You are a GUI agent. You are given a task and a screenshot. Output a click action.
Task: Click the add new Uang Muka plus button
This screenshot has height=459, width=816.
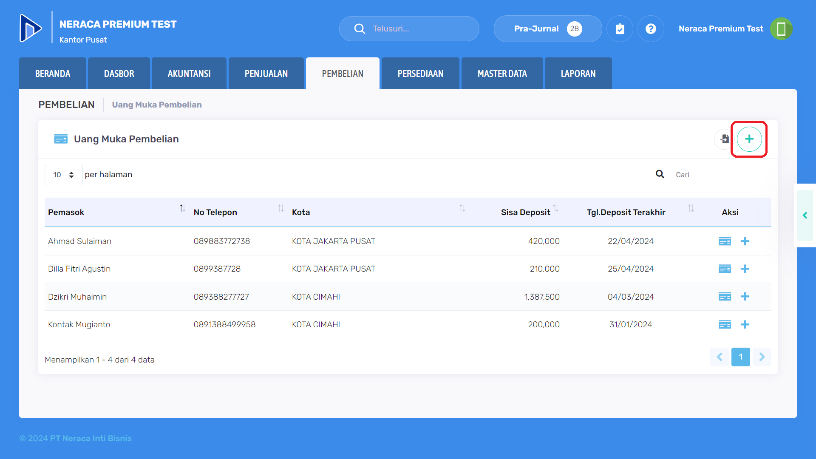[749, 139]
